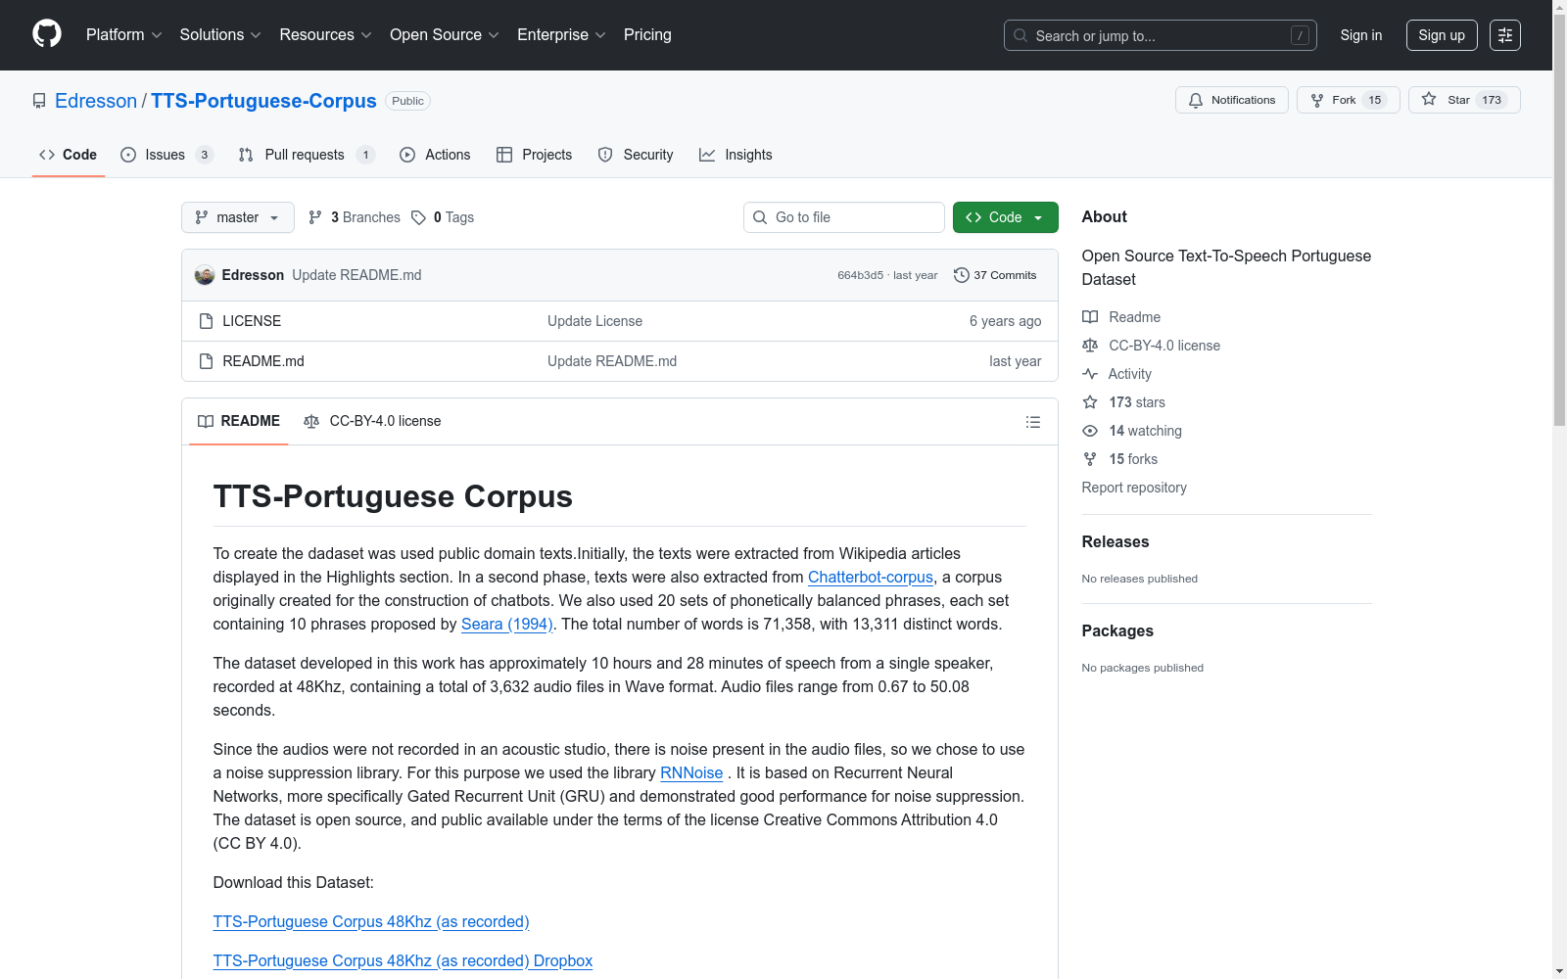Open the README outline list icon
The width and height of the screenshot is (1567, 979).
point(1032,422)
